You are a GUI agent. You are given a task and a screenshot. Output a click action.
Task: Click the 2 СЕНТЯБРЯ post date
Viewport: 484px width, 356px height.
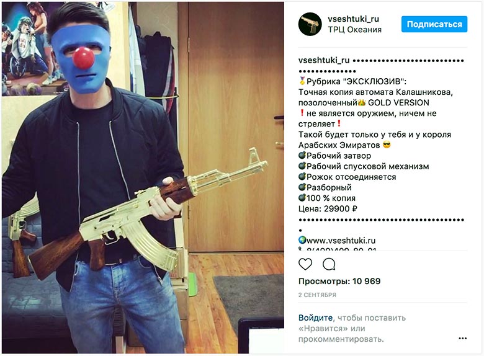(x=317, y=295)
